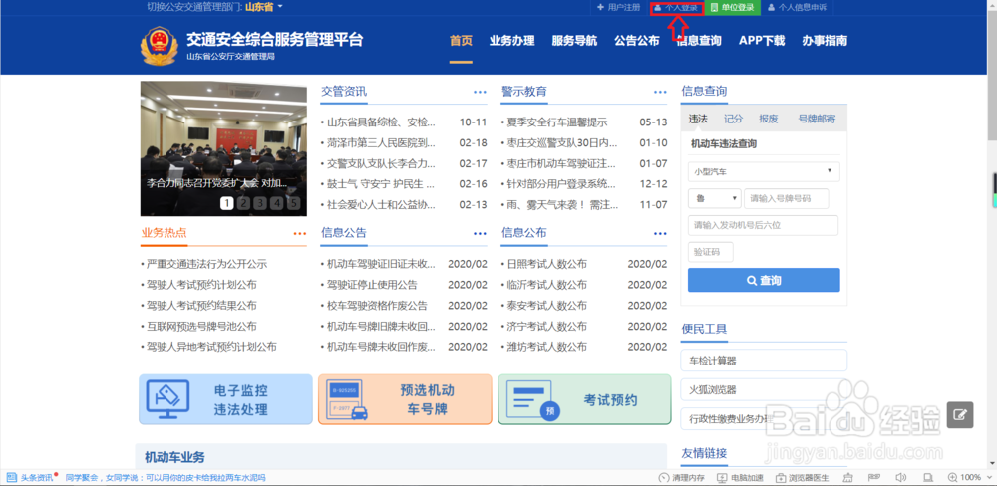Open 驾驶证停止使用公告

[x=372, y=285]
